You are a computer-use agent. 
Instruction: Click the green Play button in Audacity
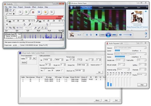pyautogui.click(x=26, y=12)
